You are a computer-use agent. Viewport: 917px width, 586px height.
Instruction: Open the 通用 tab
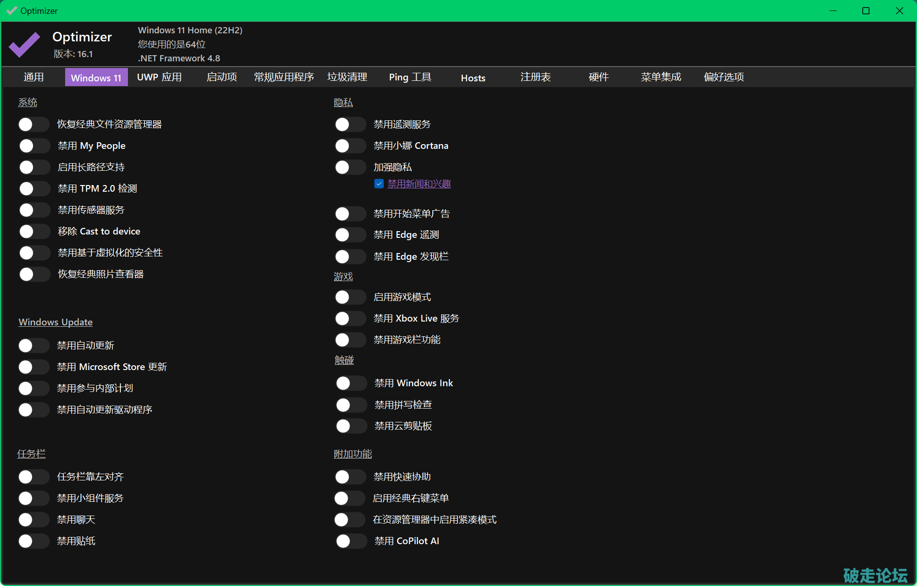[33, 78]
